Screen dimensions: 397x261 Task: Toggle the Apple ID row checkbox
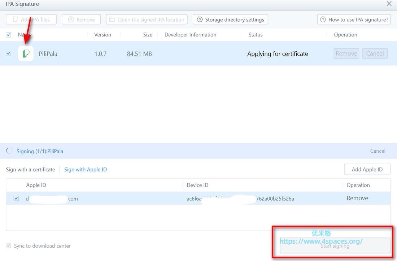click(x=16, y=199)
